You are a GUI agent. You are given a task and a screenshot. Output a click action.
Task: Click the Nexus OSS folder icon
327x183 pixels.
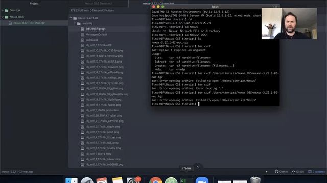[7, 17]
